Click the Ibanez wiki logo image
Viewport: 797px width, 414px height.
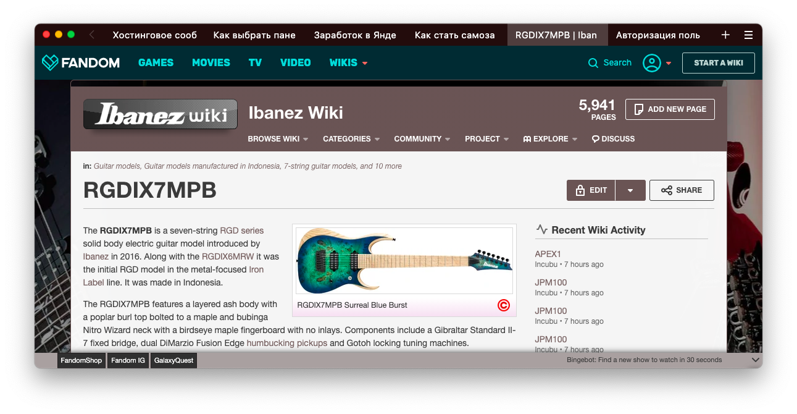tap(161, 114)
